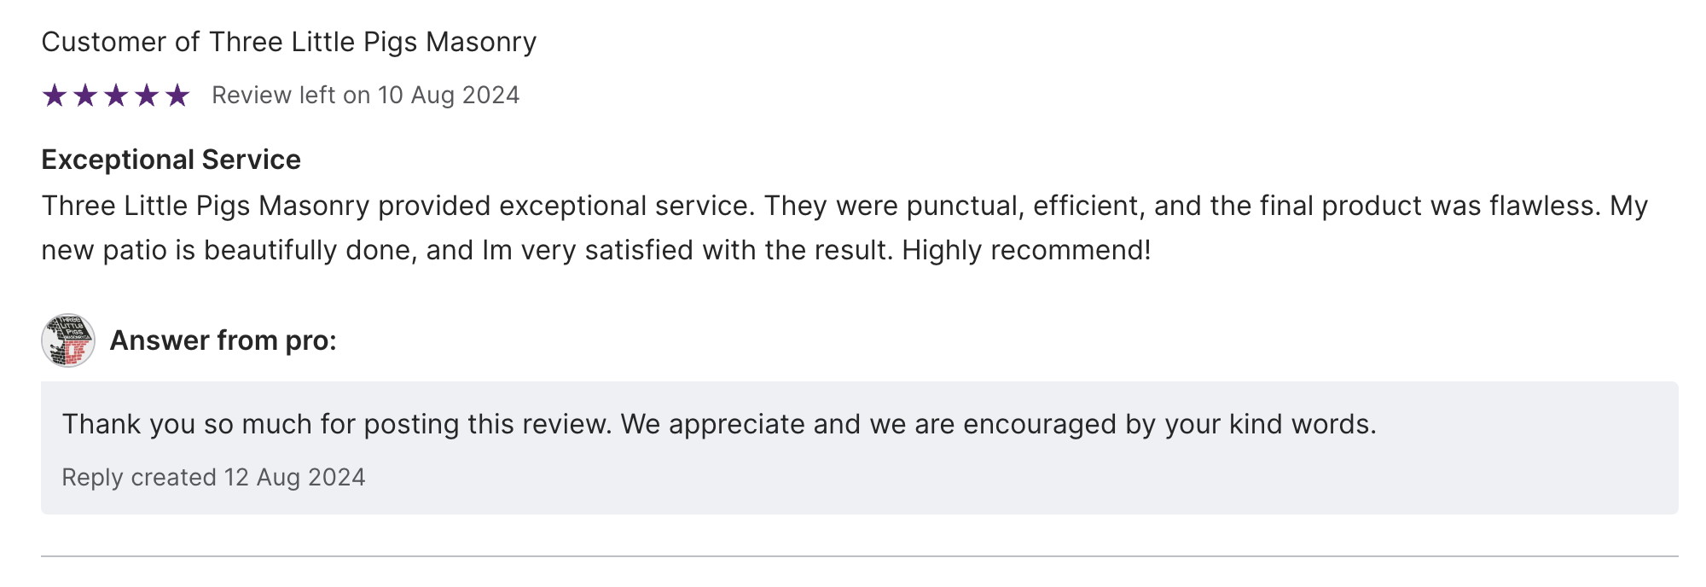Image resolution: width=1706 pixels, height=587 pixels.
Task: Click the 'Reply created 12 Aug 2024' timestamp
Action: (213, 477)
